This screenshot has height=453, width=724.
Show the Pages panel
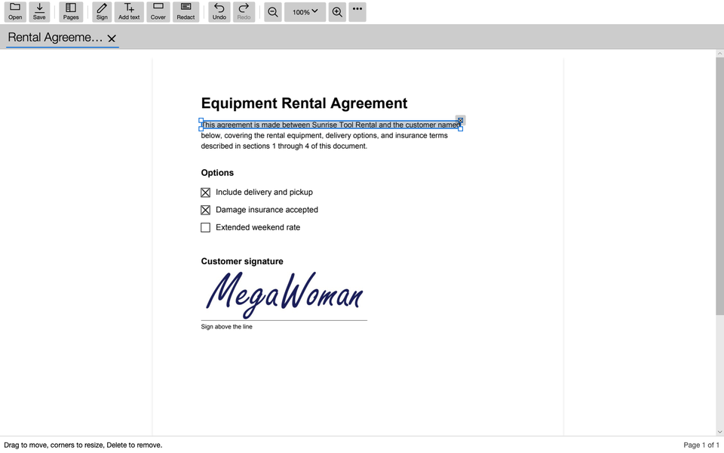pos(71,11)
